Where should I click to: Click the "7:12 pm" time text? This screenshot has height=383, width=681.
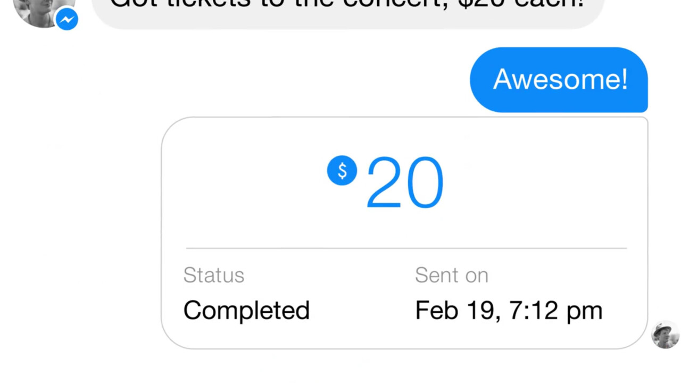tap(555, 310)
